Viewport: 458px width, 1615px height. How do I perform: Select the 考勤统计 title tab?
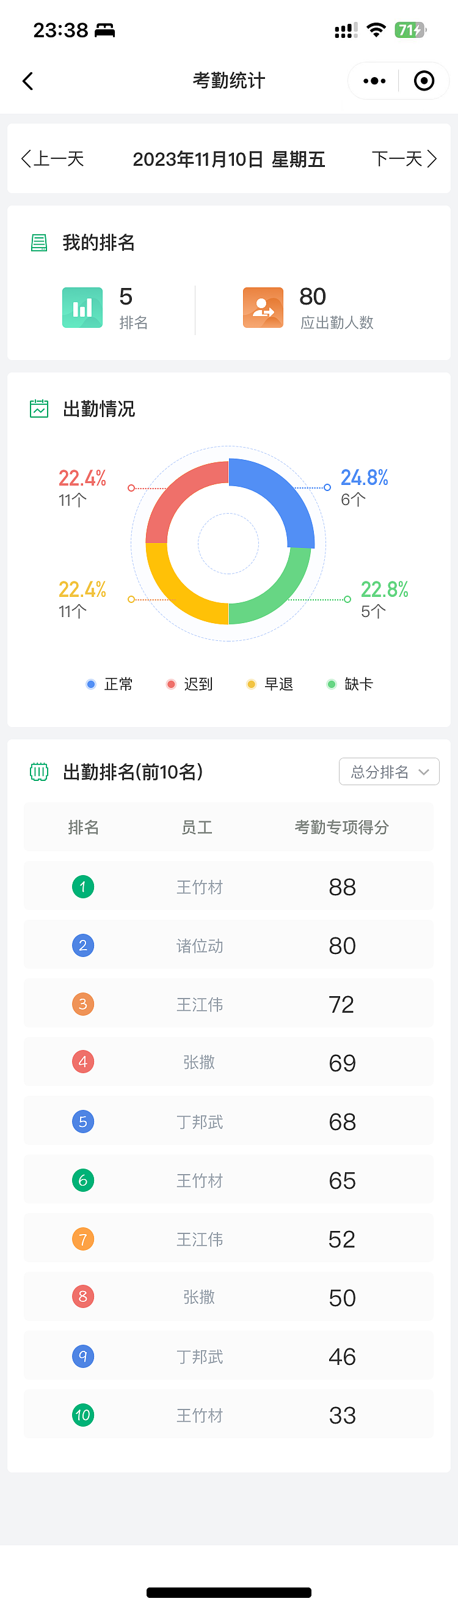pos(229,81)
